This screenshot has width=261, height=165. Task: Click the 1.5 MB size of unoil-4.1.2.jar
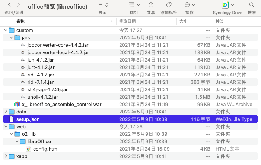203,97
